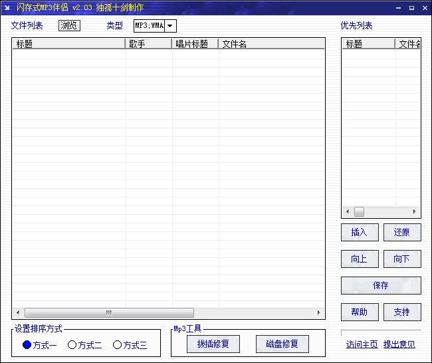This screenshot has height=363, width=432.
Task: Select 方式二 sorting radio button
Action: pos(72,345)
